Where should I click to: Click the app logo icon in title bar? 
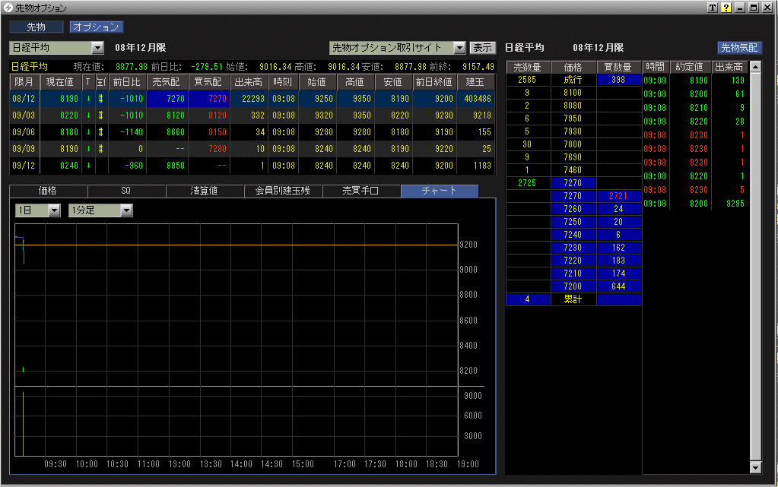coord(8,8)
